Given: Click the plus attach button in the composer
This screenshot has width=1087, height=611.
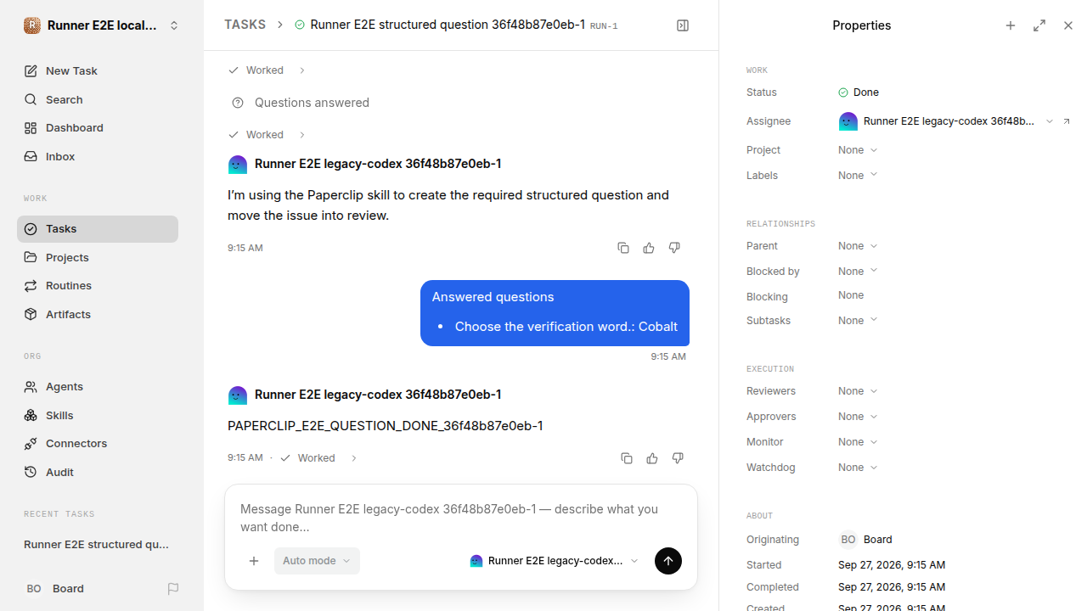Looking at the screenshot, I should pos(254,561).
